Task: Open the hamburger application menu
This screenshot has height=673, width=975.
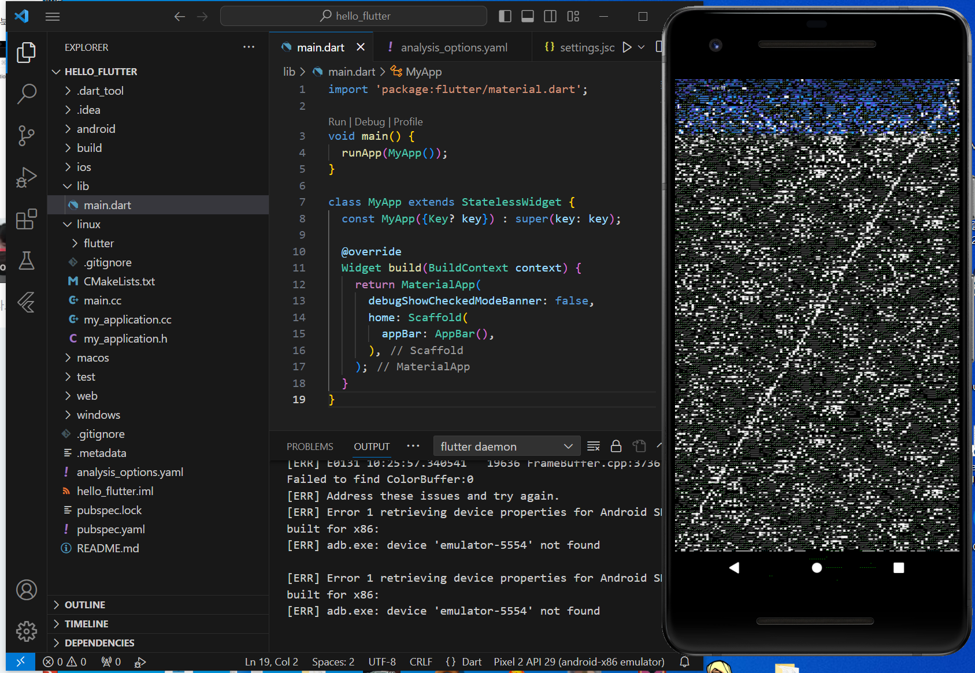Action: [53, 16]
